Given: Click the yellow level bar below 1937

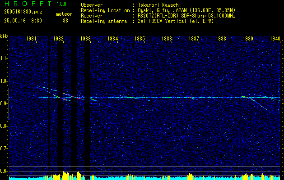Looking at the screenshot, I should (x=190, y=176).
